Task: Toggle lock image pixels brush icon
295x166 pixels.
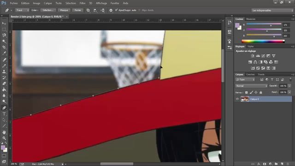Action: [x=251, y=92]
